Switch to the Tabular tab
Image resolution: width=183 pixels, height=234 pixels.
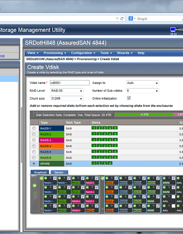click(59, 172)
